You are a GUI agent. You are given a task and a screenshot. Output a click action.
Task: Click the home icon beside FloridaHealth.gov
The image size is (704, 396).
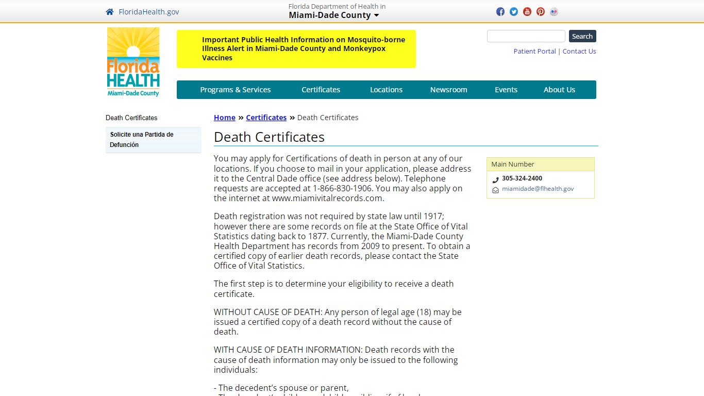click(110, 12)
